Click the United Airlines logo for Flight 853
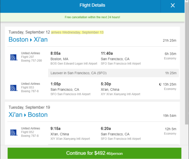The height and width of the screenshot is (159, 189). [x=14, y=88]
